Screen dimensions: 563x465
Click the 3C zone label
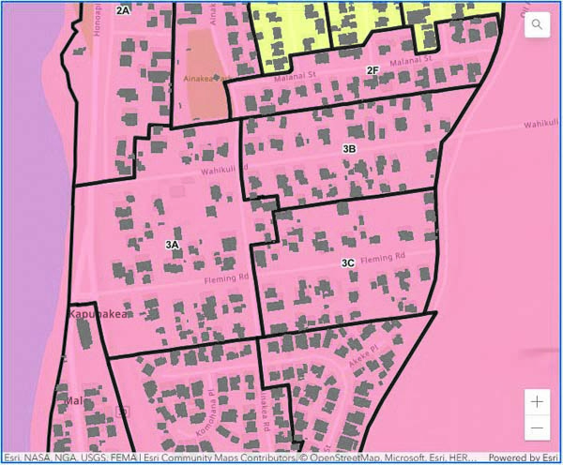click(348, 263)
